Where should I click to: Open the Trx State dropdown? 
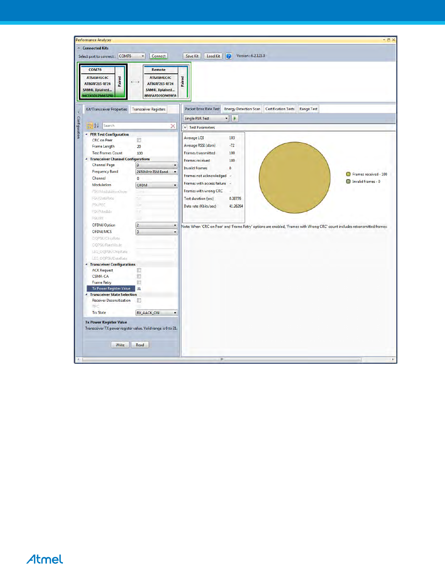156,313
